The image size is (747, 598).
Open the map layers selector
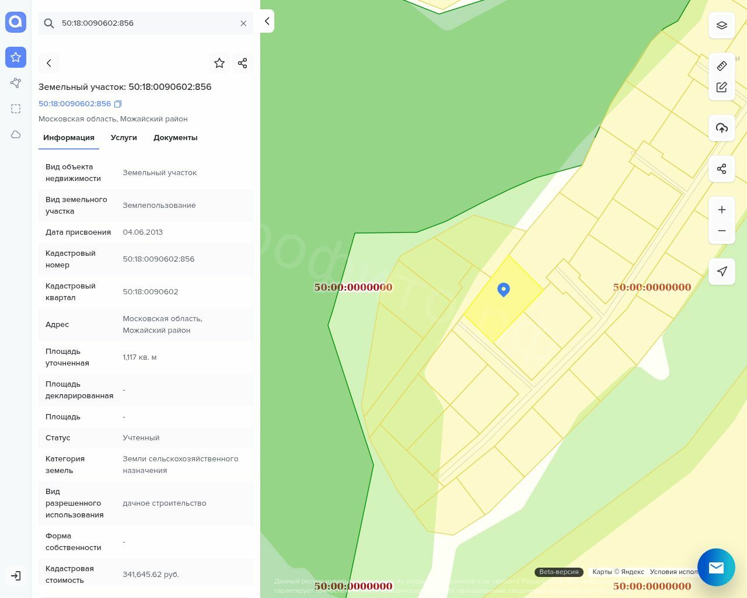[x=721, y=26]
